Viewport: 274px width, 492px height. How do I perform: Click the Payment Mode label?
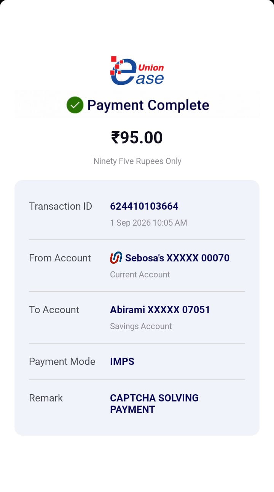point(62,361)
